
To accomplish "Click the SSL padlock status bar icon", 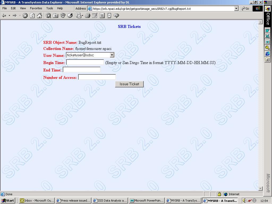I will coord(219,194).
